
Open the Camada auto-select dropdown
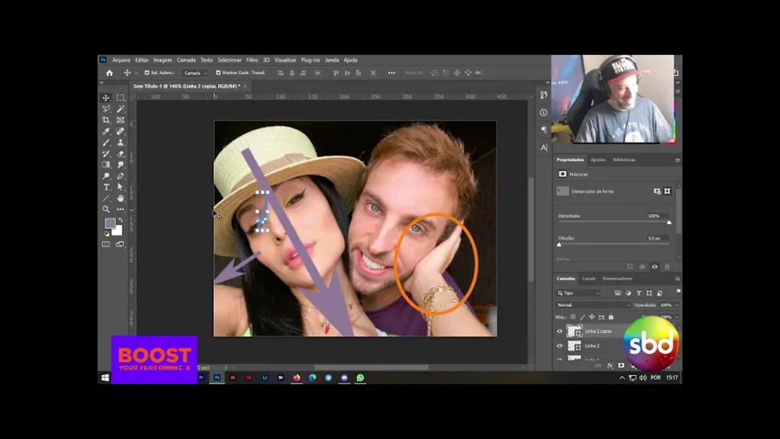pyautogui.click(x=196, y=73)
